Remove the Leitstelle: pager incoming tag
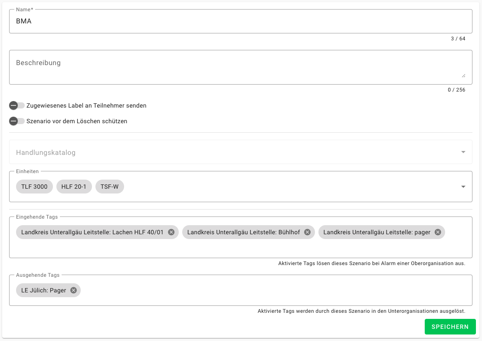 tap(438, 232)
